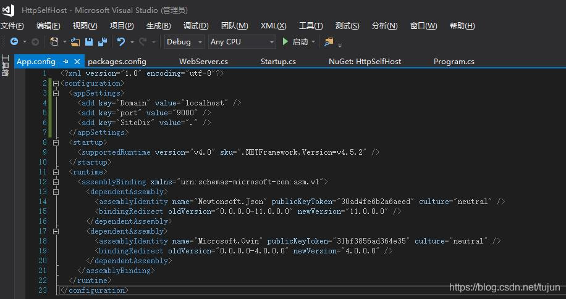Click the green Start play icon

click(x=285, y=41)
